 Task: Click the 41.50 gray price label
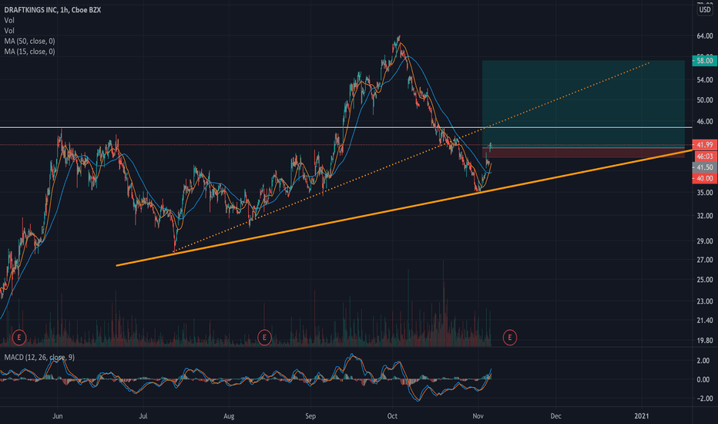(x=704, y=167)
